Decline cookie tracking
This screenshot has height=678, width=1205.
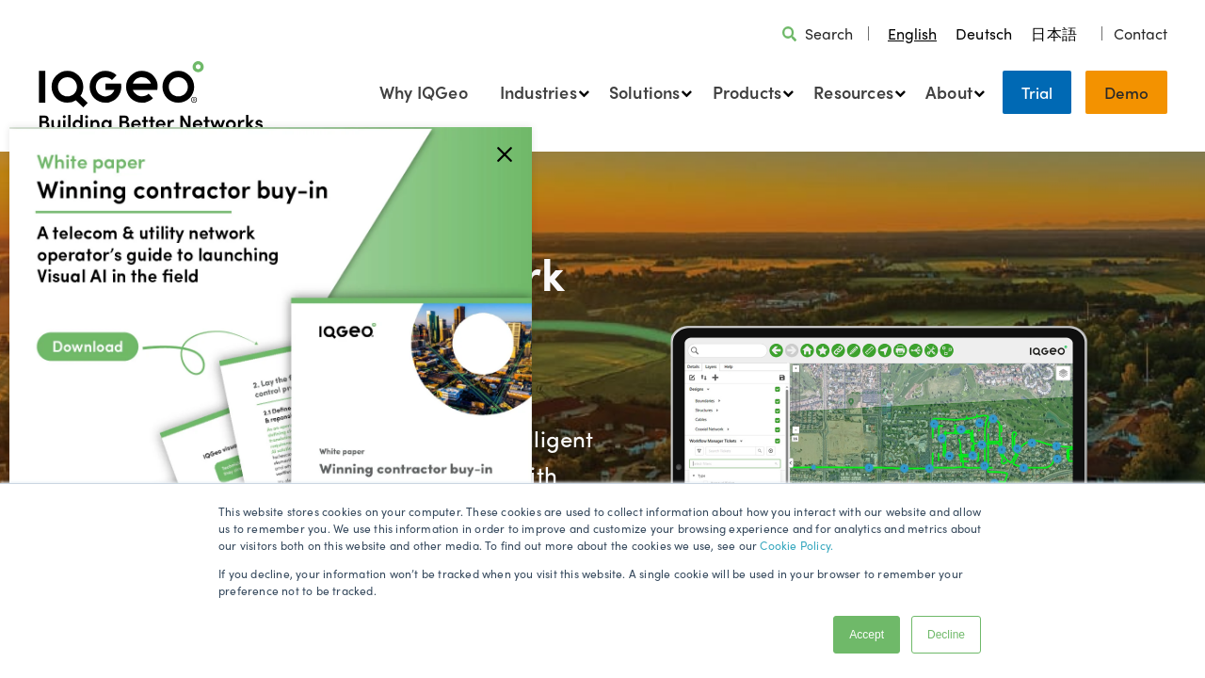click(x=946, y=635)
